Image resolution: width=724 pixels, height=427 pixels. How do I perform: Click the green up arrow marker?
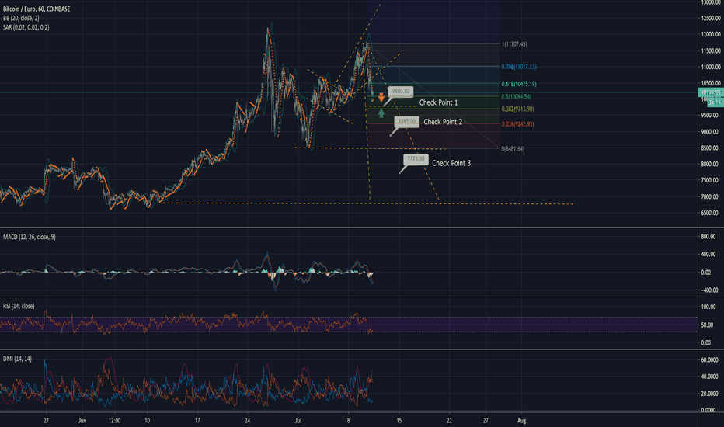pos(381,113)
